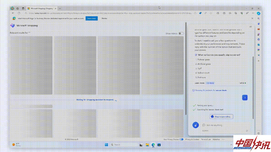Viewport: 271px width, 152px height.
Task: Click the taskbar Search box
Action: (124, 145)
